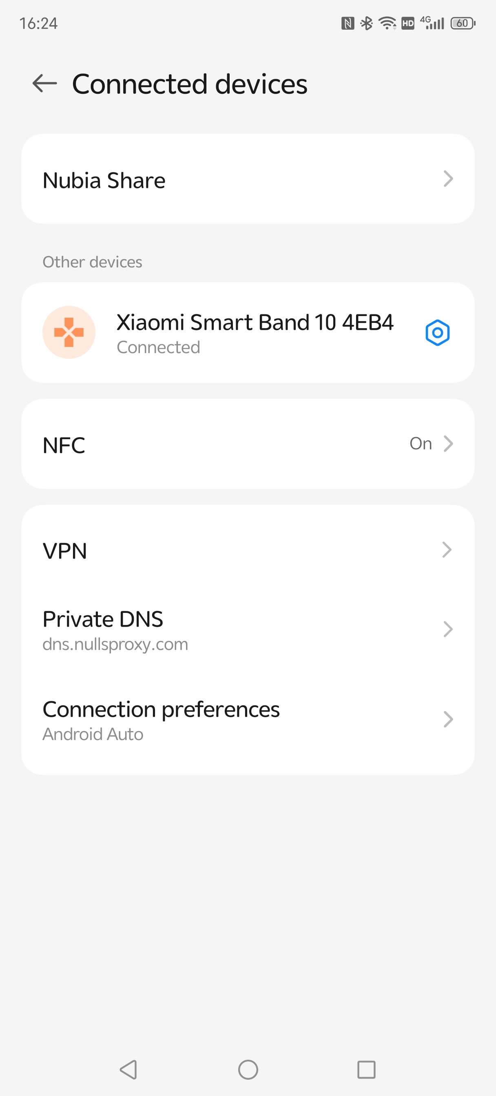Open Xiaomi Smart Band settings gear
This screenshot has height=1096, width=496.
437,332
